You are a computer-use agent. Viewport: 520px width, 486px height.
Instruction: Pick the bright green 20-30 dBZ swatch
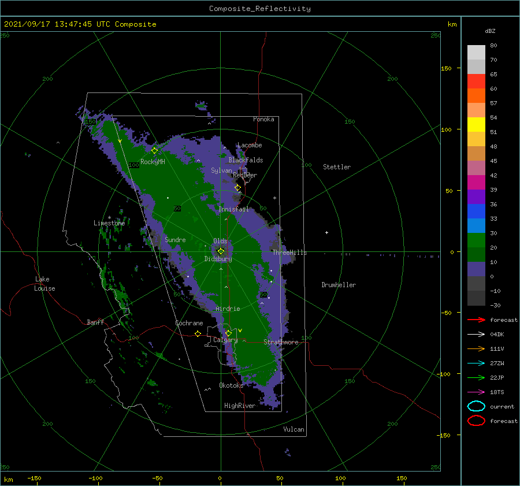click(476, 240)
